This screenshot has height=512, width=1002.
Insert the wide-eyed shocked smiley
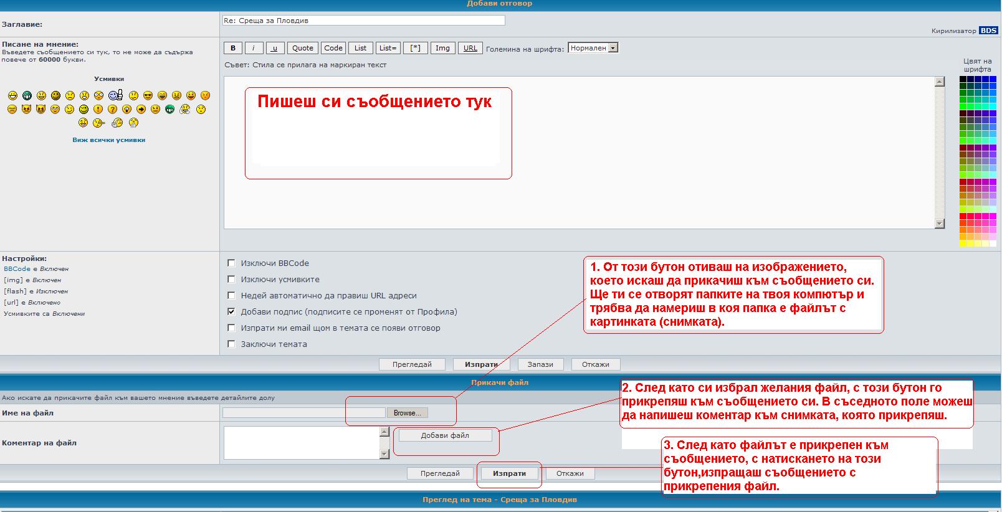(x=98, y=95)
